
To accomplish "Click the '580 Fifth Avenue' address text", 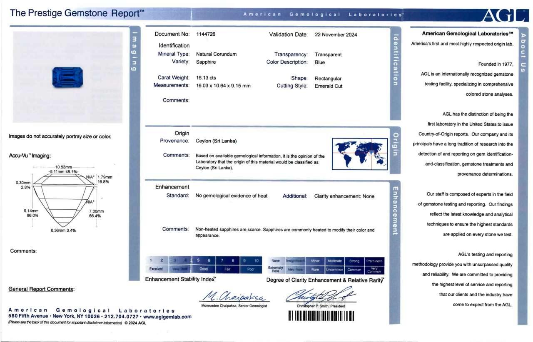I will tap(28, 317).
